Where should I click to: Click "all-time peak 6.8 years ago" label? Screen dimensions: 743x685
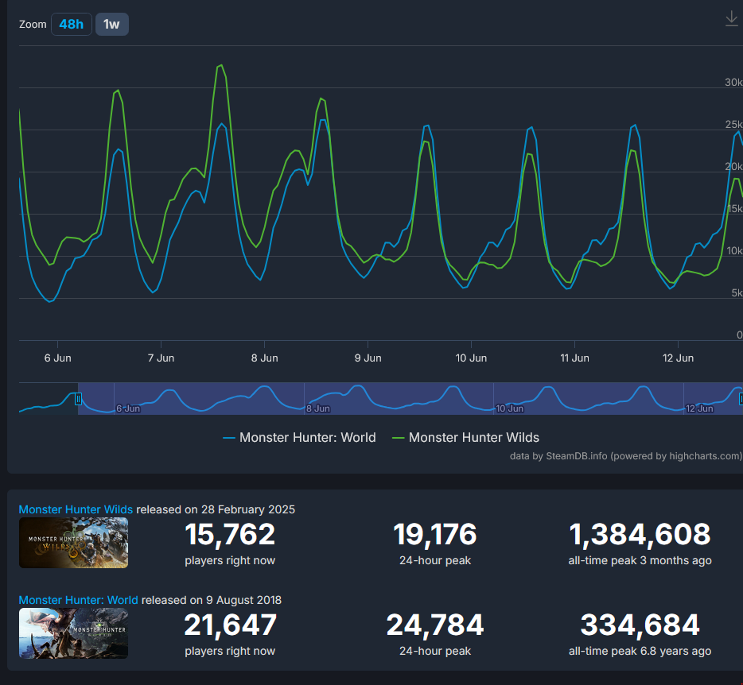click(x=640, y=651)
